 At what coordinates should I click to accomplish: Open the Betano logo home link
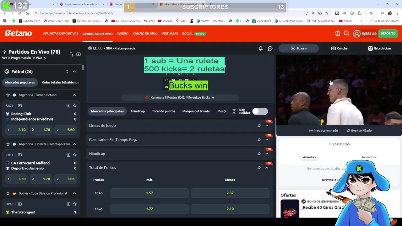click(x=18, y=34)
